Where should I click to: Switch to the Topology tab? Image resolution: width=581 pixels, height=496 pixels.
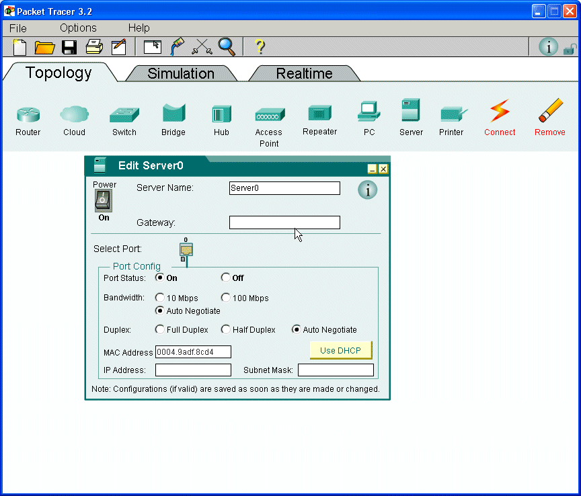[x=59, y=73]
